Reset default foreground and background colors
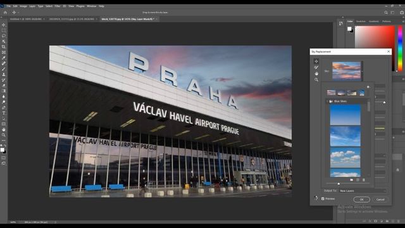This screenshot has height=228, width=405. click(1, 146)
